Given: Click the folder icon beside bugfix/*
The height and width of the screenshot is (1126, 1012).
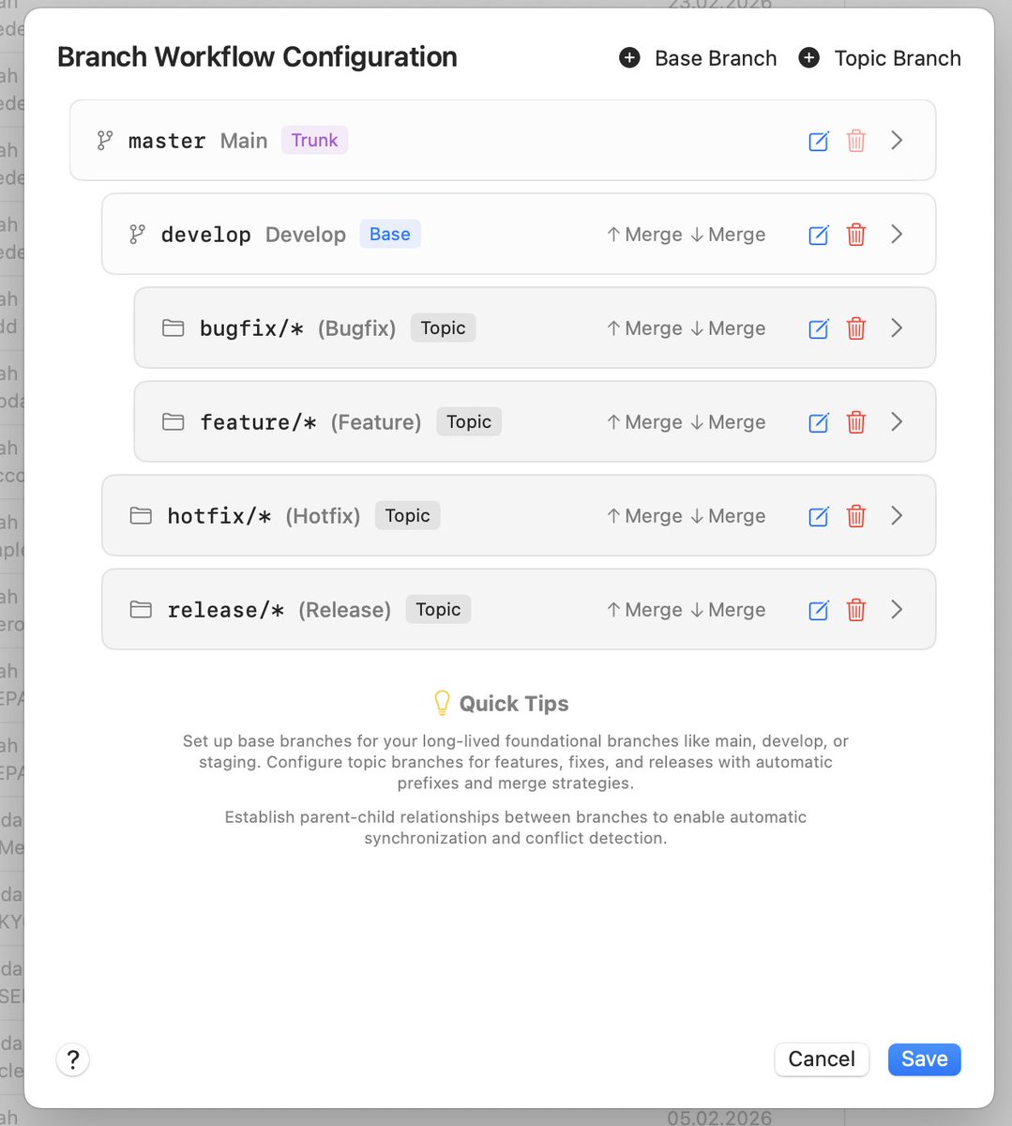Looking at the screenshot, I should [173, 328].
